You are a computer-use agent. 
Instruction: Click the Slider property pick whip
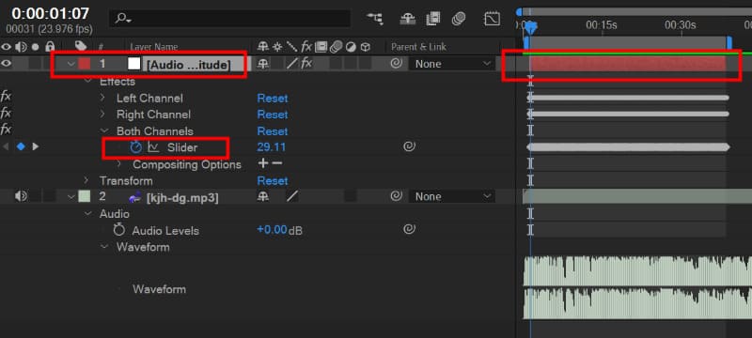[409, 147]
